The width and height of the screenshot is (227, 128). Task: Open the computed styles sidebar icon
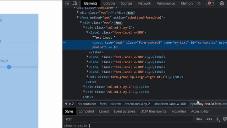click(x=225, y=119)
